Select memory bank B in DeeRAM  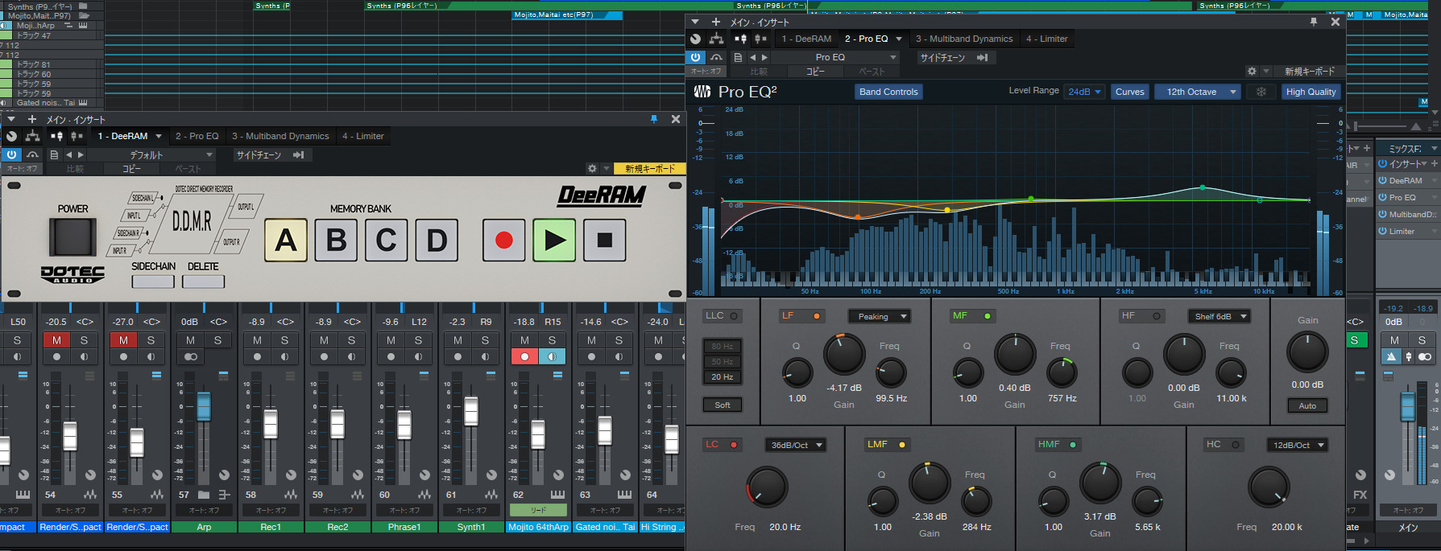point(336,241)
